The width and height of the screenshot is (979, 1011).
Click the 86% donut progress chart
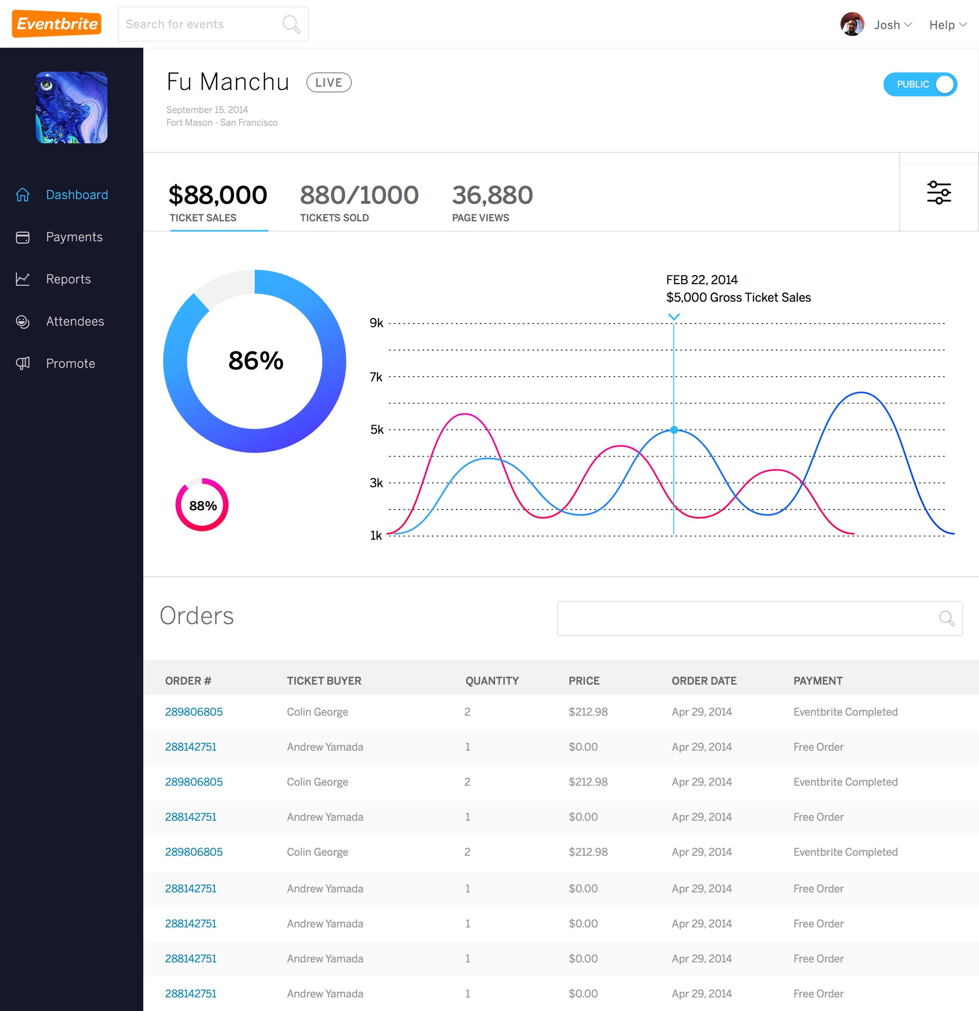pyautogui.click(x=255, y=361)
